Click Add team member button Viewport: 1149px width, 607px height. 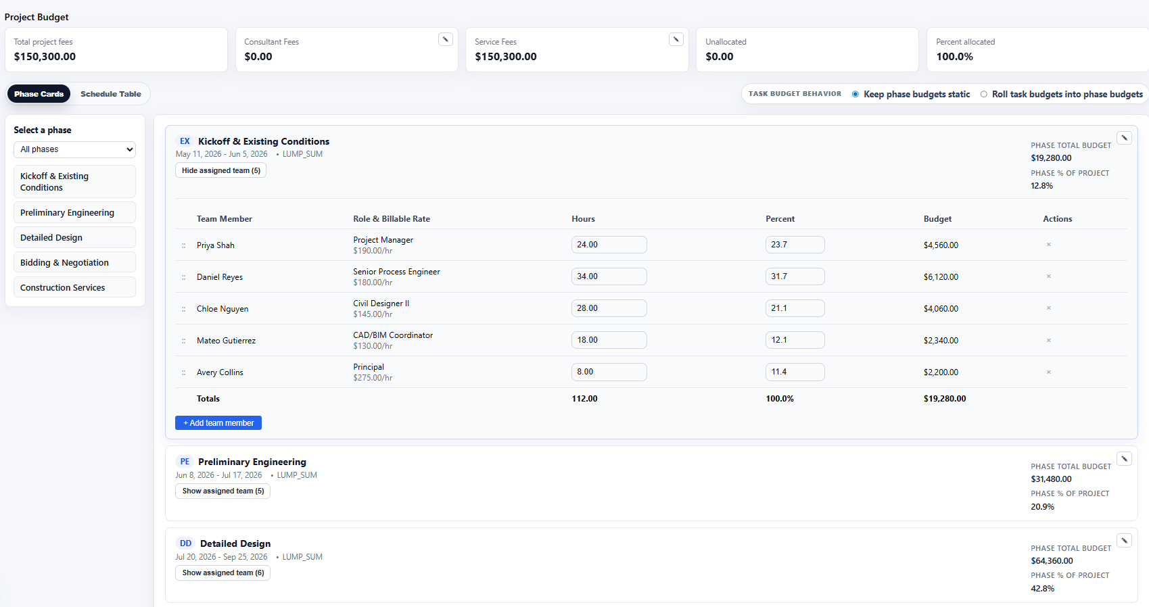click(x=218, y=423)
